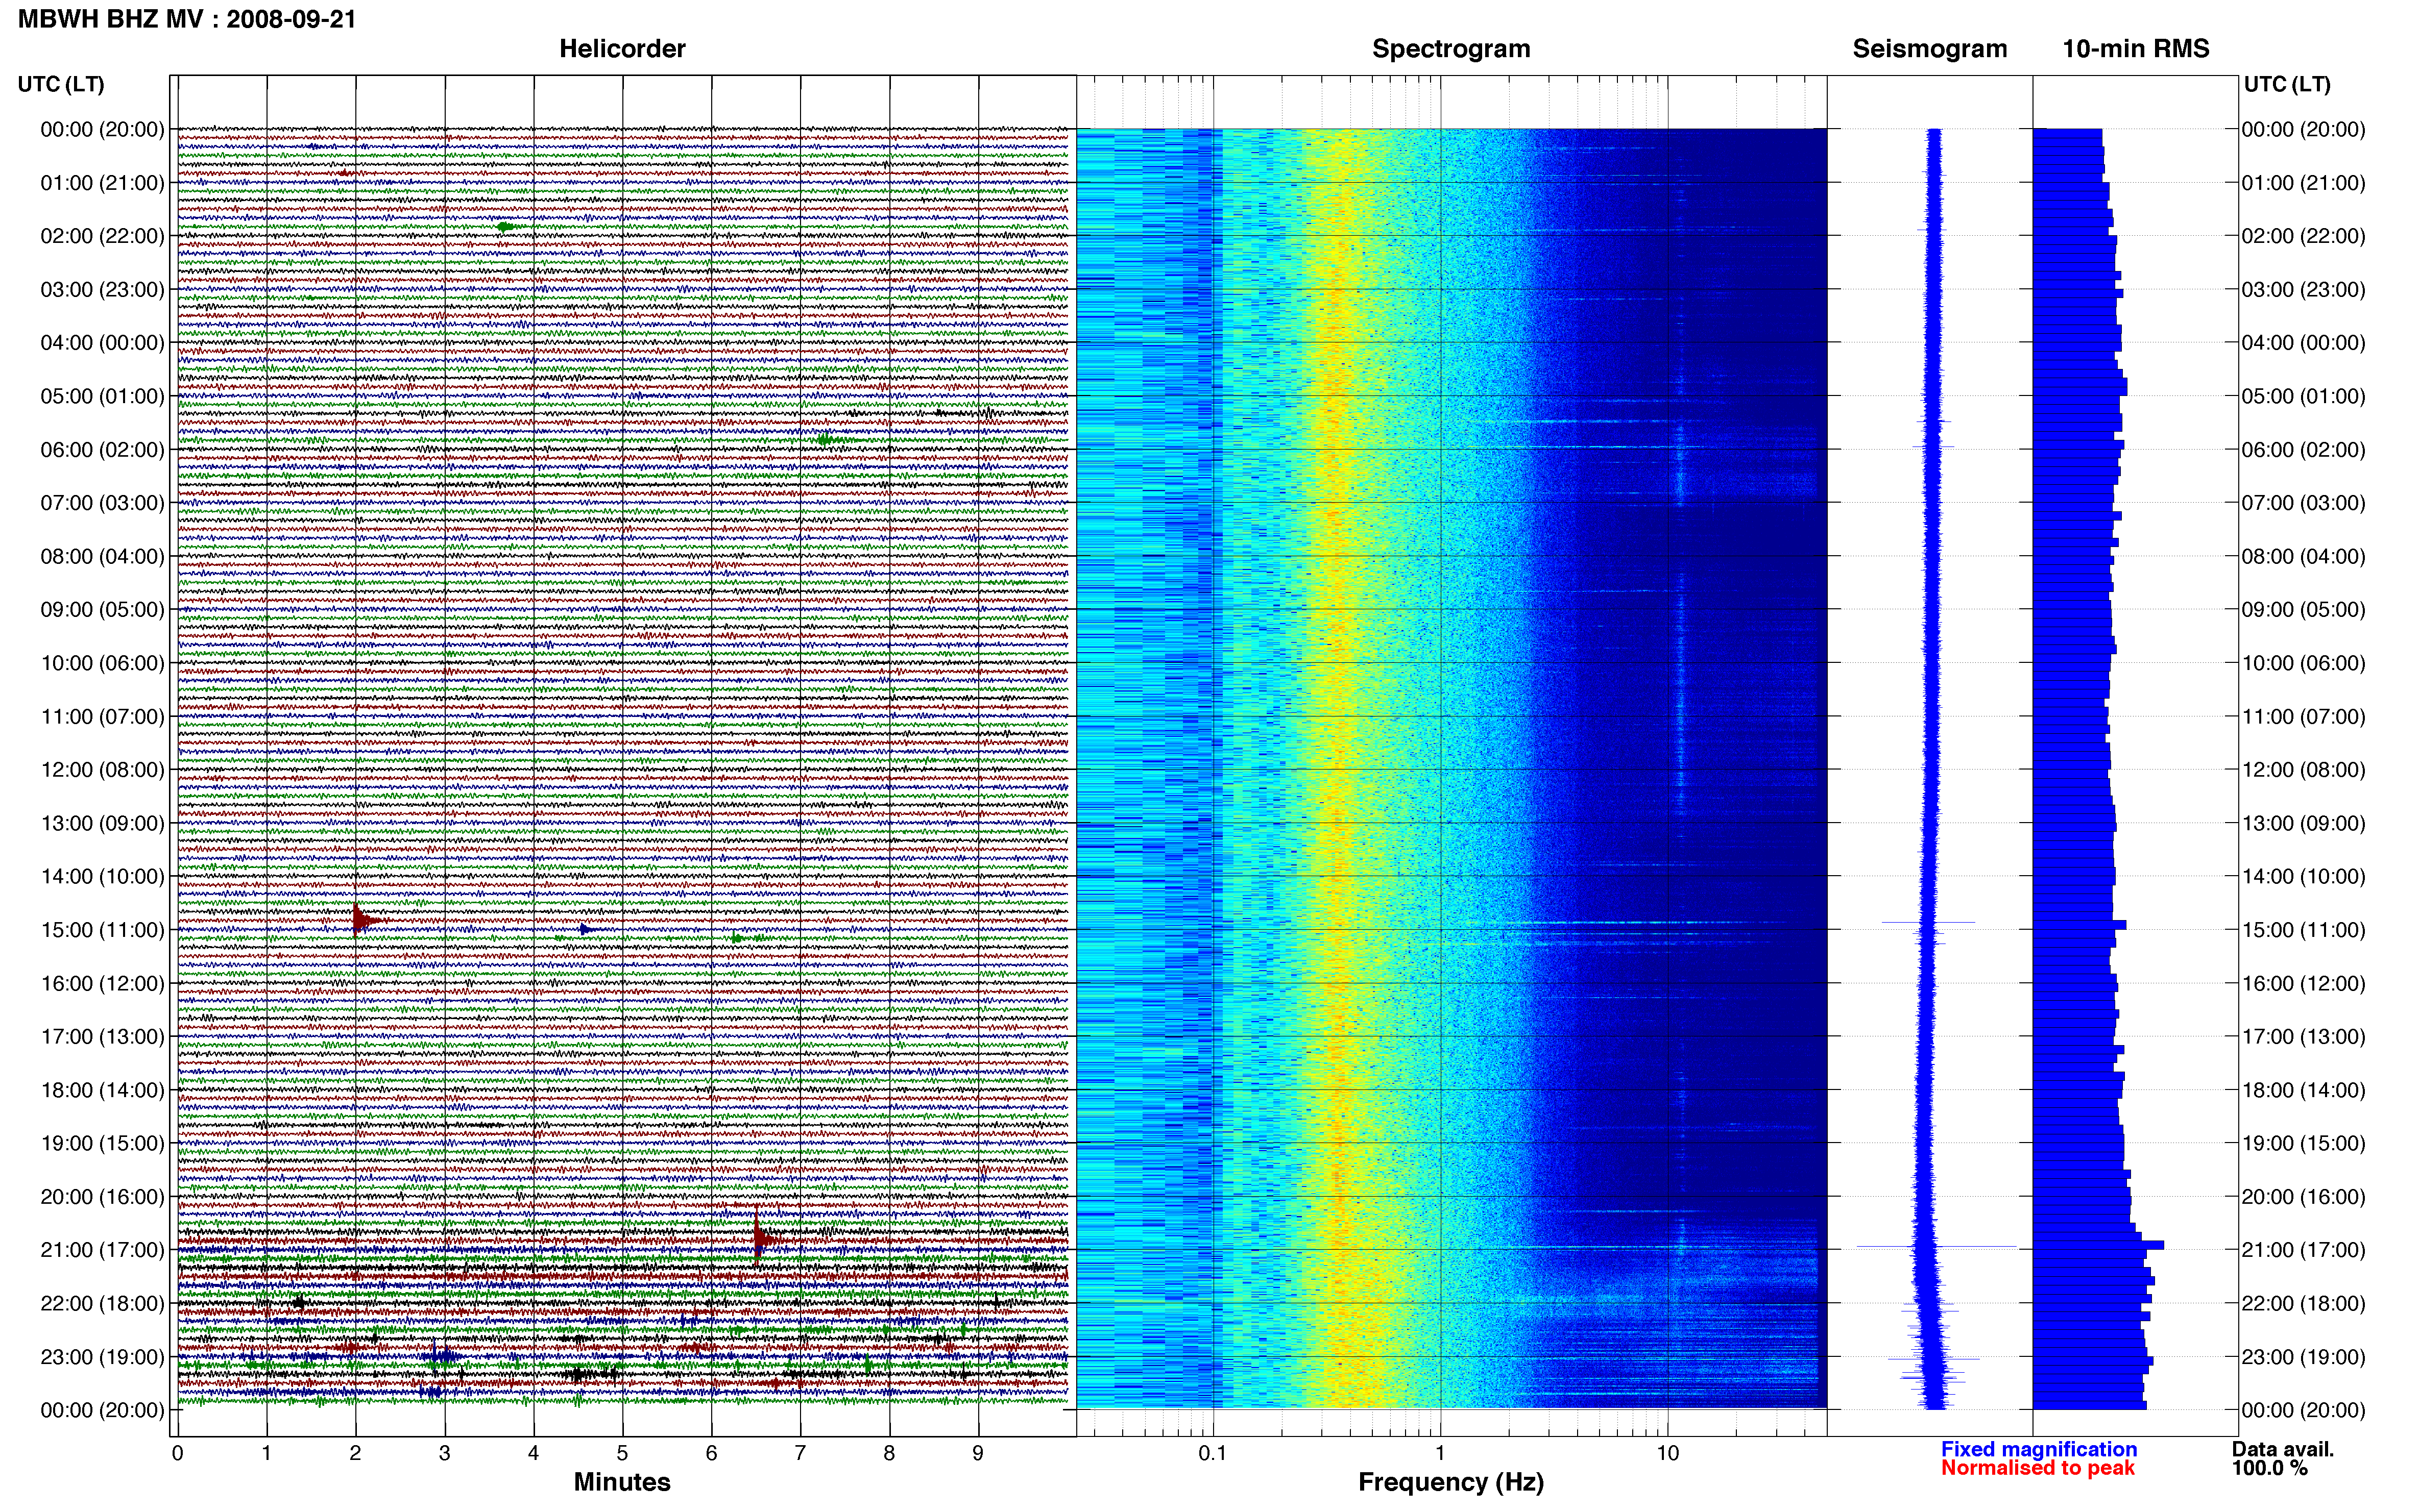Click the '15:00 (11:00)' label on the left axis

102,930
